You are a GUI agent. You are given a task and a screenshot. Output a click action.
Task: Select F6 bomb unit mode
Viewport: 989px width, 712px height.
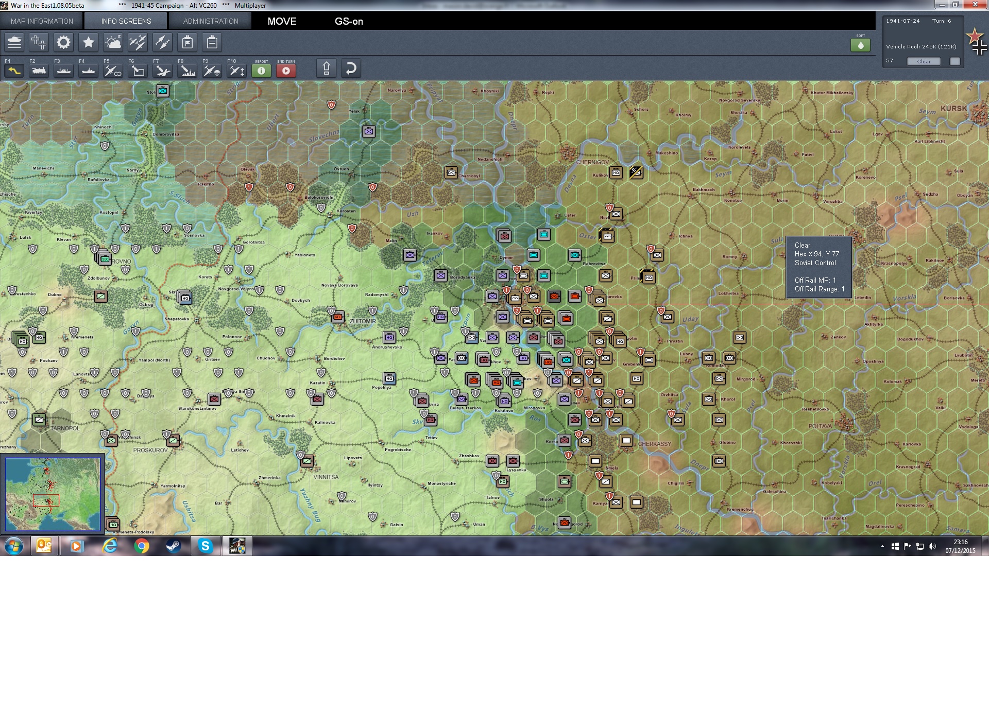138,71
